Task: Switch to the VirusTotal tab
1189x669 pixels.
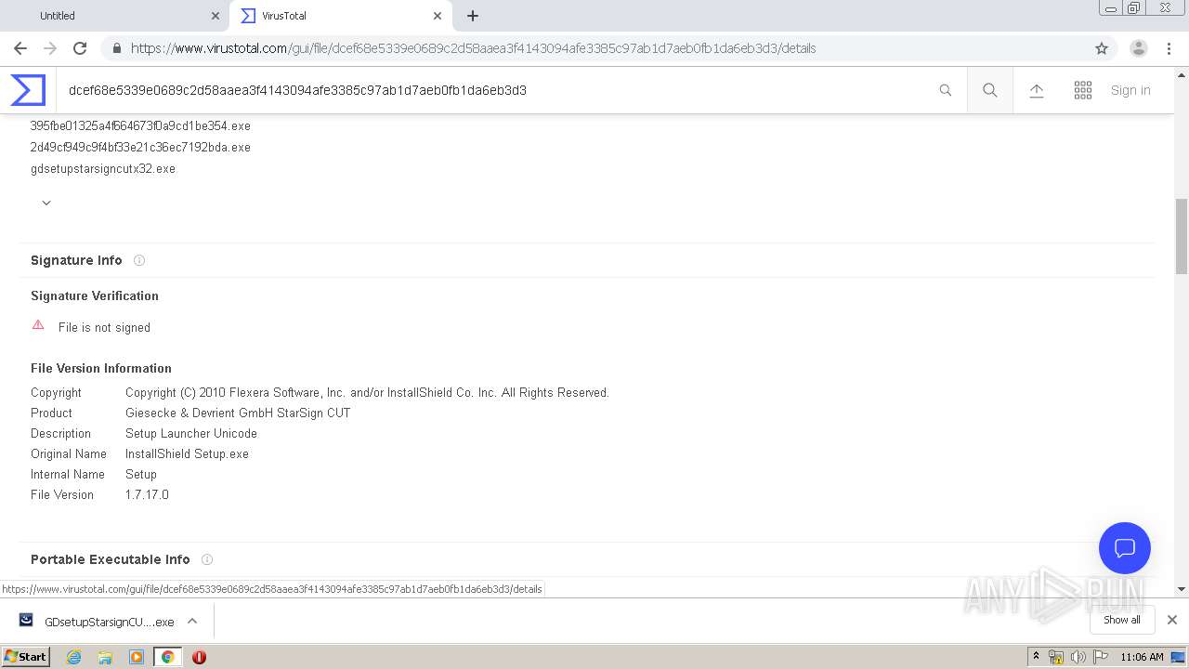Action: 341,16
